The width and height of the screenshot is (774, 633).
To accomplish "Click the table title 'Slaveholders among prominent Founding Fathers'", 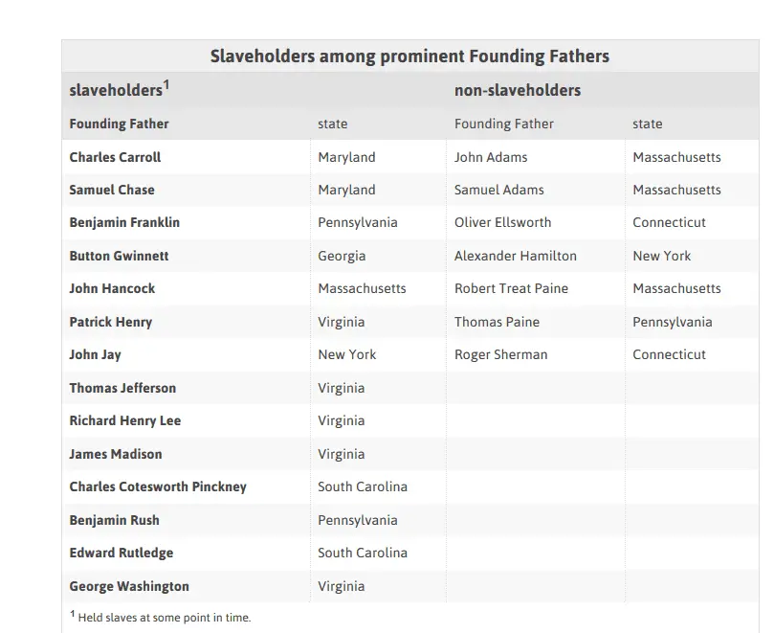I will click(x=409, y=57).
